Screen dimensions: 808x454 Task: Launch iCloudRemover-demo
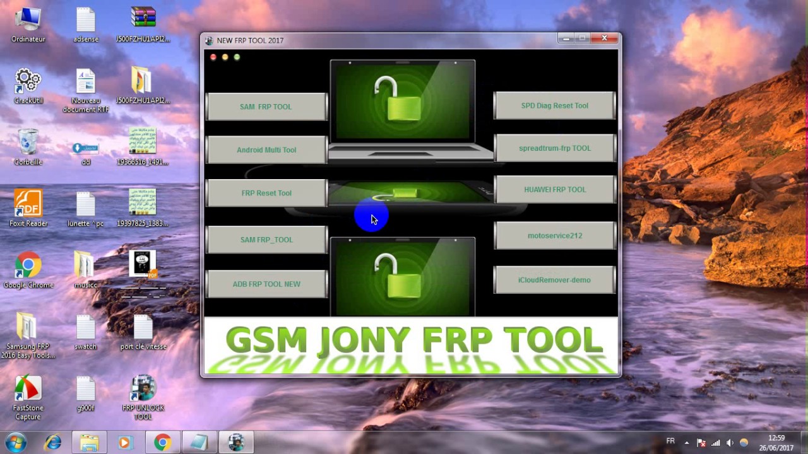click(554, 280)
